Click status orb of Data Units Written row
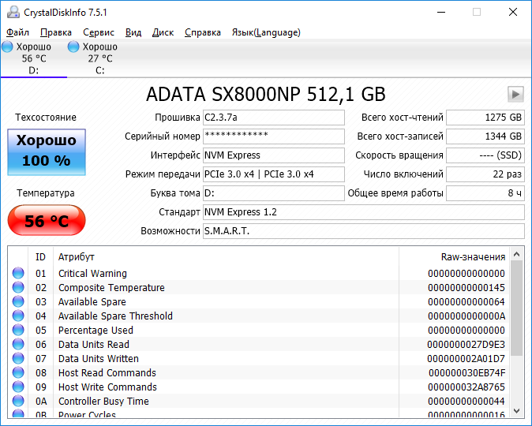 18,358
